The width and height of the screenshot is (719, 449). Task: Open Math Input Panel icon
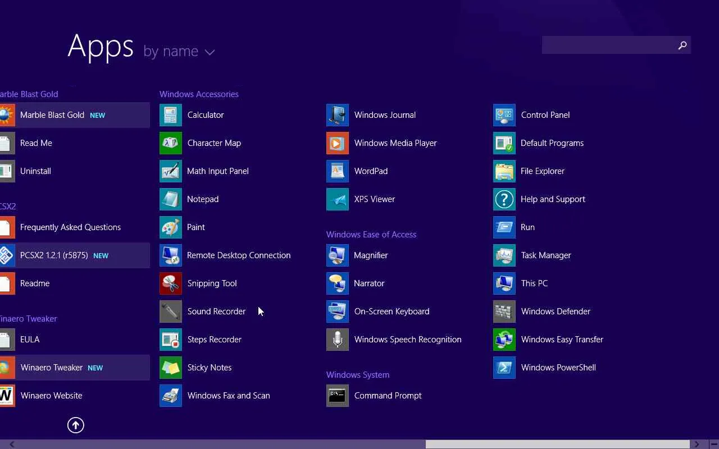pos(171,171)
